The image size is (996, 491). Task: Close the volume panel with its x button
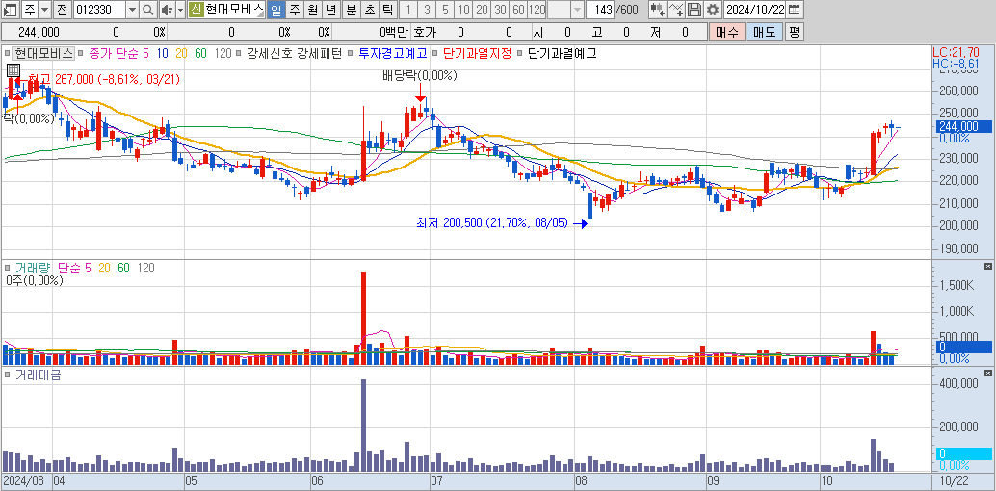[x=987, y=266]
